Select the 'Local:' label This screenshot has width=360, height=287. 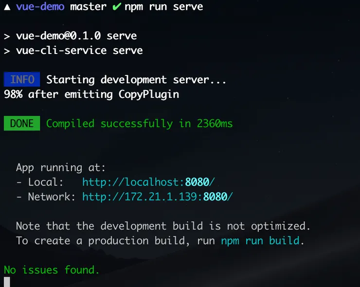45,182
